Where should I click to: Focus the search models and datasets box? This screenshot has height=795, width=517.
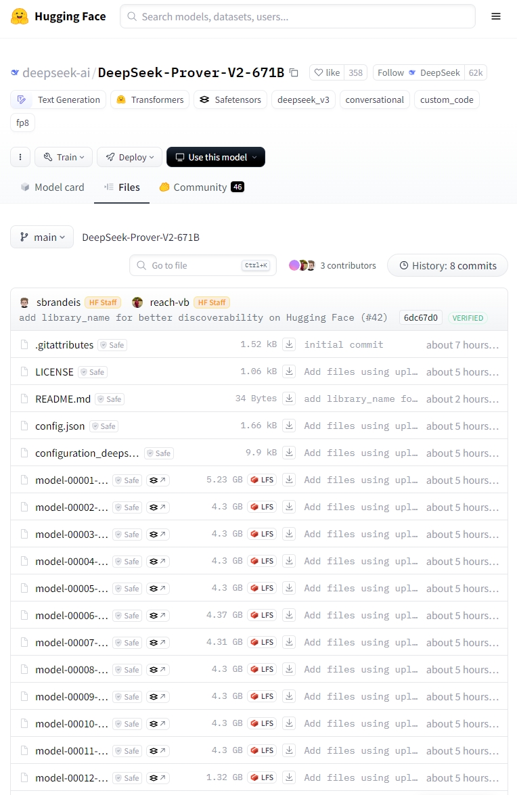pos(298,17)
